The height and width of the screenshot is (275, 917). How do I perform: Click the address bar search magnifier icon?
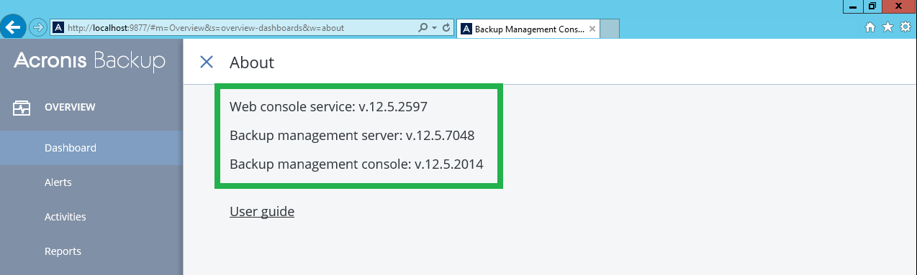tap(423, 28)
